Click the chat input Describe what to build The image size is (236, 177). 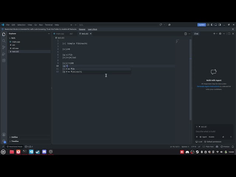(x=214, y=132)
